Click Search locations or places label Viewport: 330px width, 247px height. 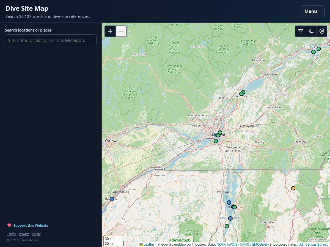click(28, 30)
